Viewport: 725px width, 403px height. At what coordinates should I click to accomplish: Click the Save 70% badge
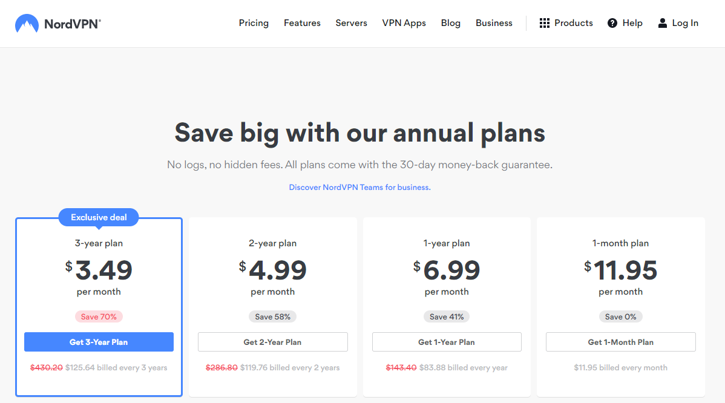click(99, 316)
